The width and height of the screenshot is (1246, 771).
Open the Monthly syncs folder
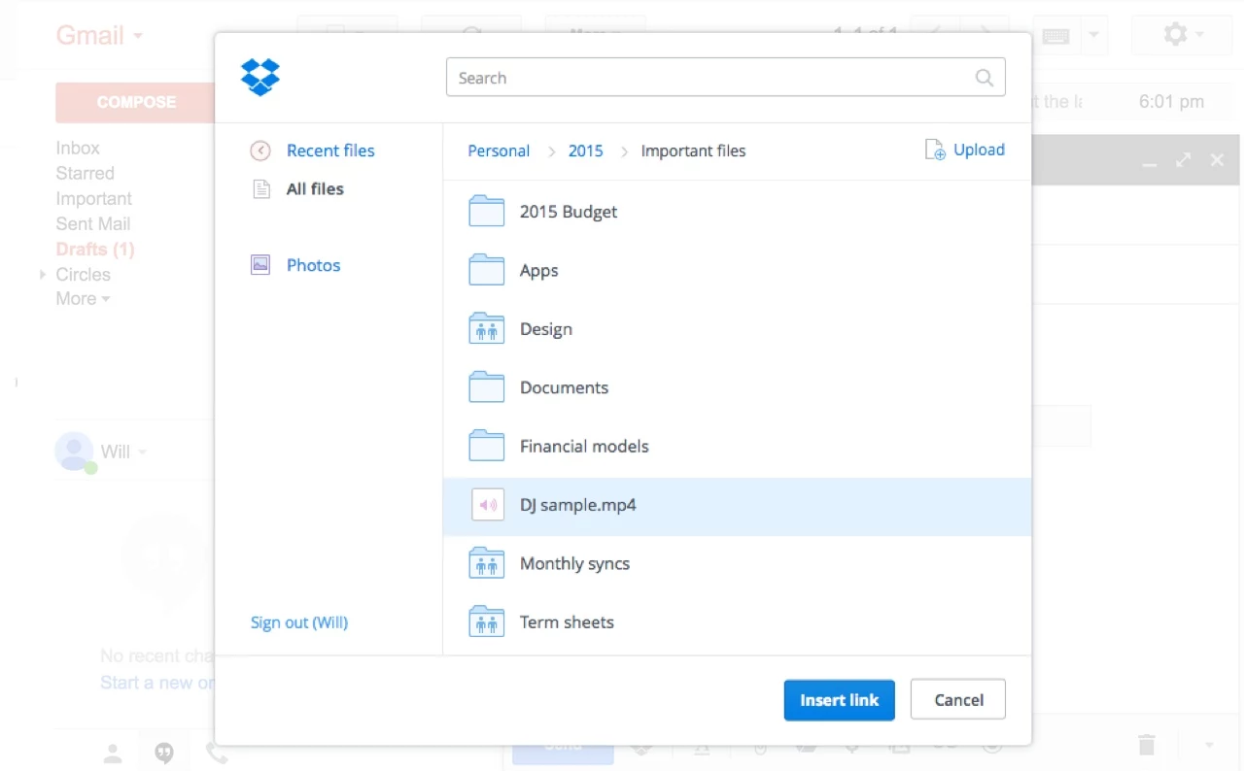tap(737, 564)
